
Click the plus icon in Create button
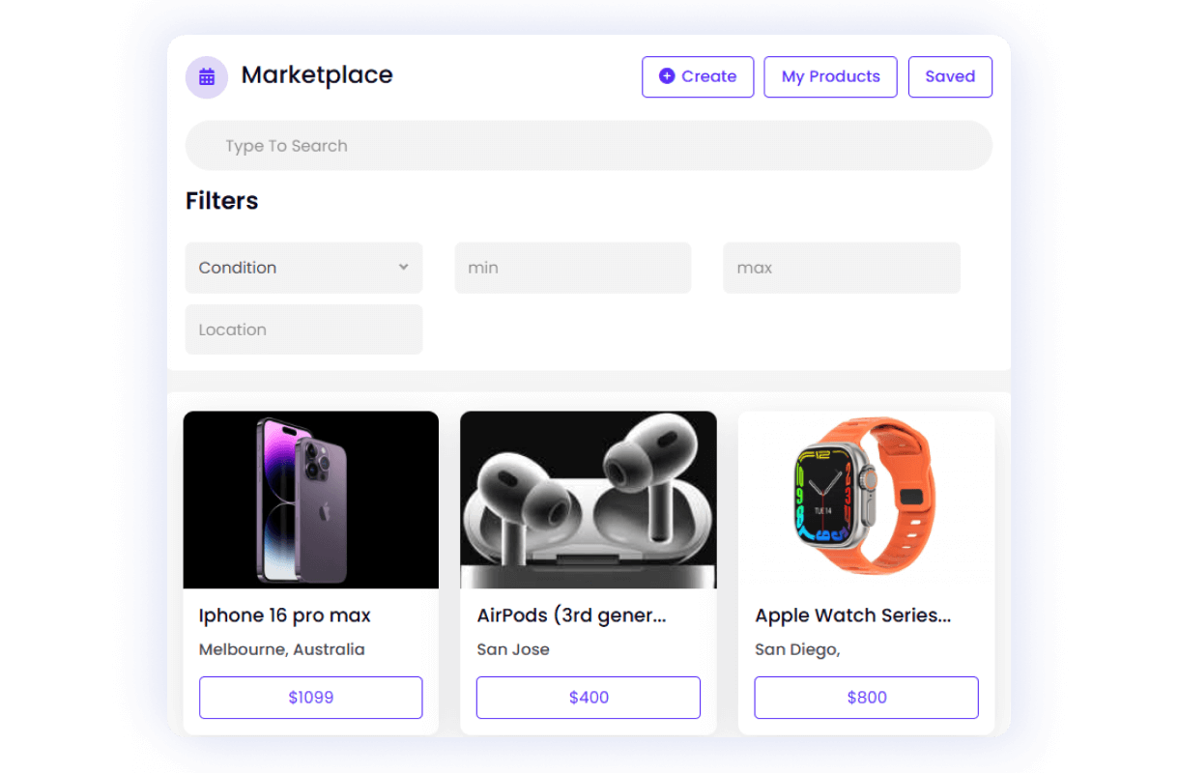[x=667, y=76]
